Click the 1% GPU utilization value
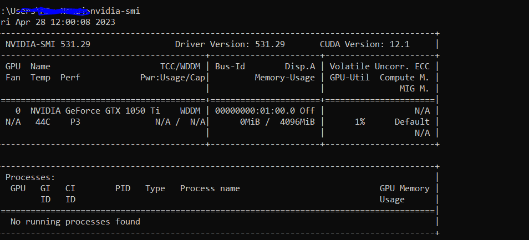 (360, 122)
